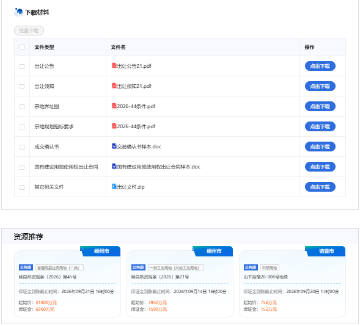Click the zip icon beside 出让文件.zip
This screenshot has width=360, height=326.
[x=114, y=186]
